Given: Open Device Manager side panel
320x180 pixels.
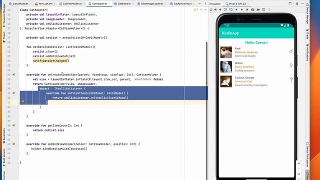Looking at the screenshot, I should click(x=307, y=13).
